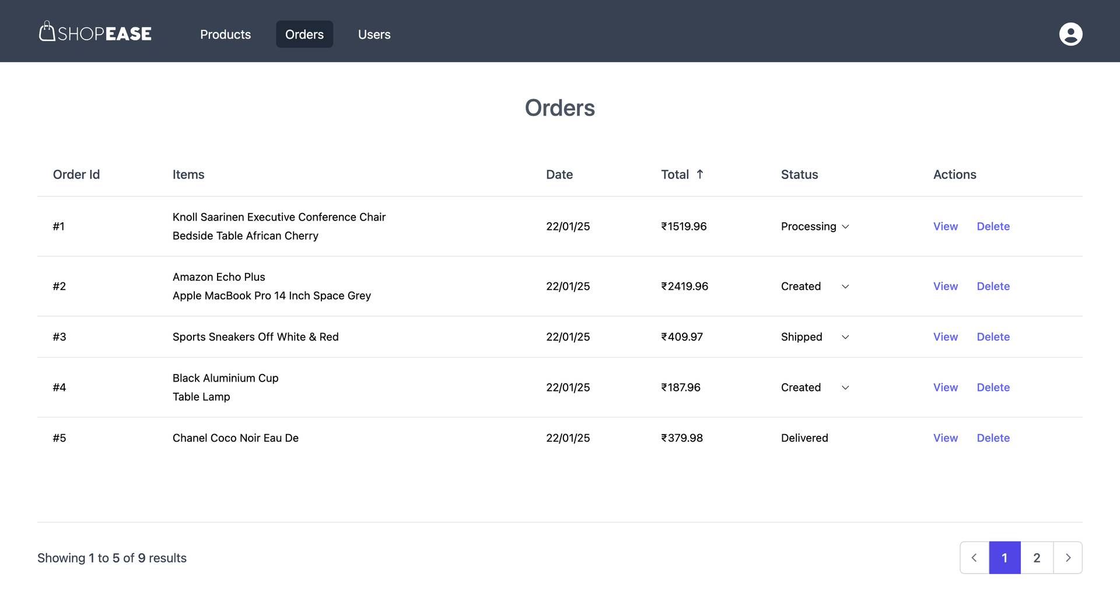Expand the Processing status dropdown for order #1
The height and width of the screenshot is (605, 1120).
point(815,226)
